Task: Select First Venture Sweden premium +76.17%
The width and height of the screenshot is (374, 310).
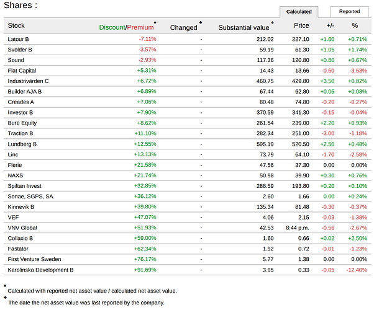Action: [x=145, y=259]
